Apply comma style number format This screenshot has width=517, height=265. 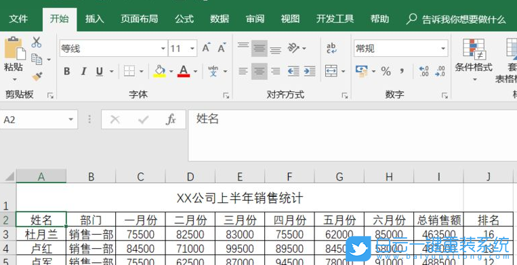coord(402,71)
